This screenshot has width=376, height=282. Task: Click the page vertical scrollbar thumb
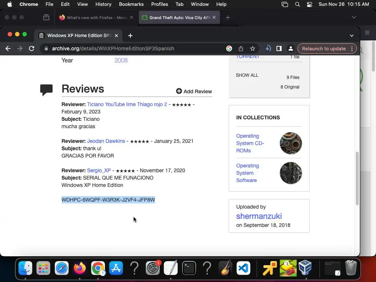(357, 178)
